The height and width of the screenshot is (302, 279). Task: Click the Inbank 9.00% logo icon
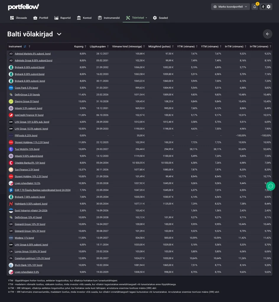click(x=11, y=156)
